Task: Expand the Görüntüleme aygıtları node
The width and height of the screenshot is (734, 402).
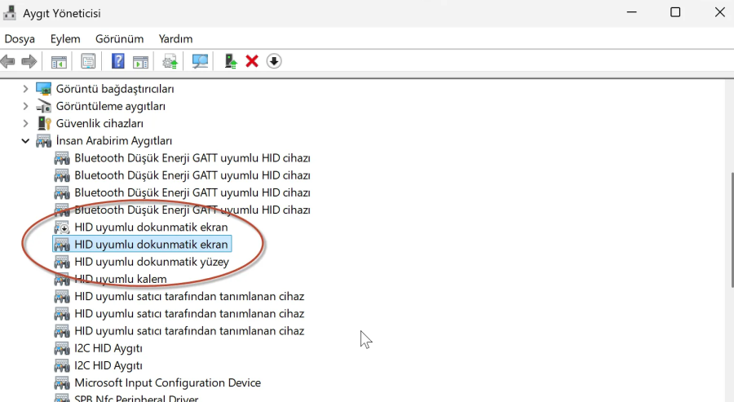Action: coord(25,106)
